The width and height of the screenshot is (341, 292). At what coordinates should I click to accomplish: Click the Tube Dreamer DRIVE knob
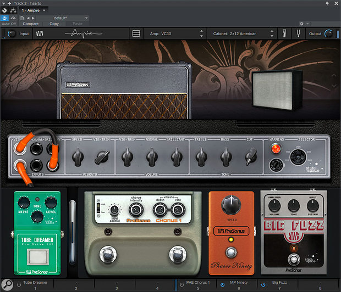(x=24, y=202)
